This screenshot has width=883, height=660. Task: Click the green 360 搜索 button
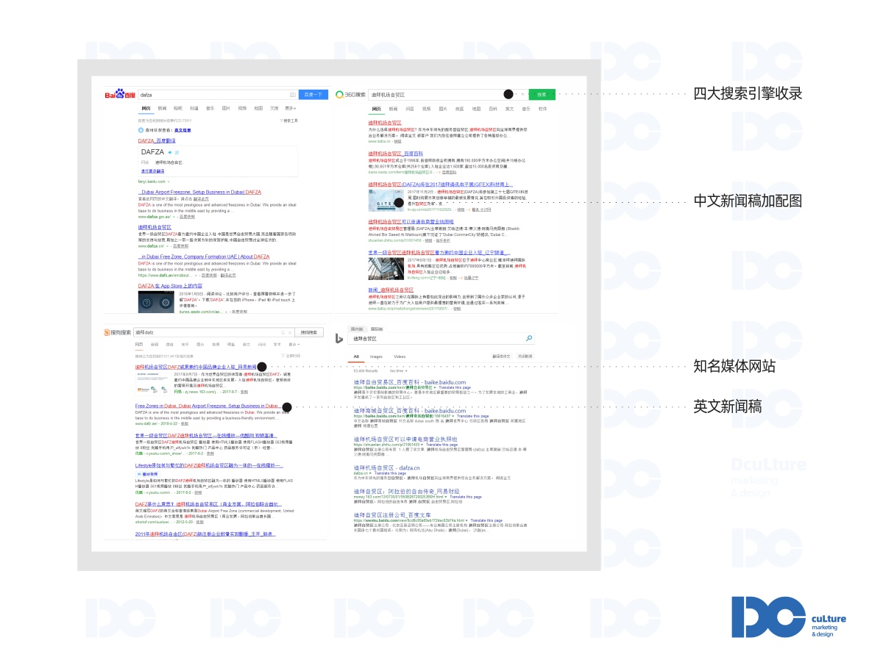point(542,94)
